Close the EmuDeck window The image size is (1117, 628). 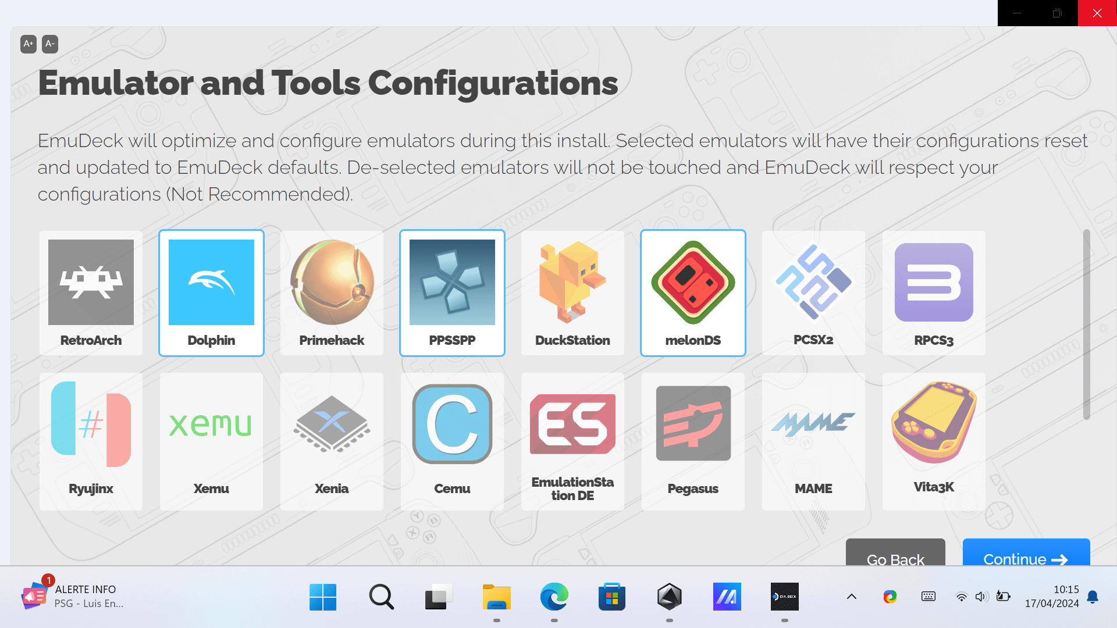[1097, 13]
